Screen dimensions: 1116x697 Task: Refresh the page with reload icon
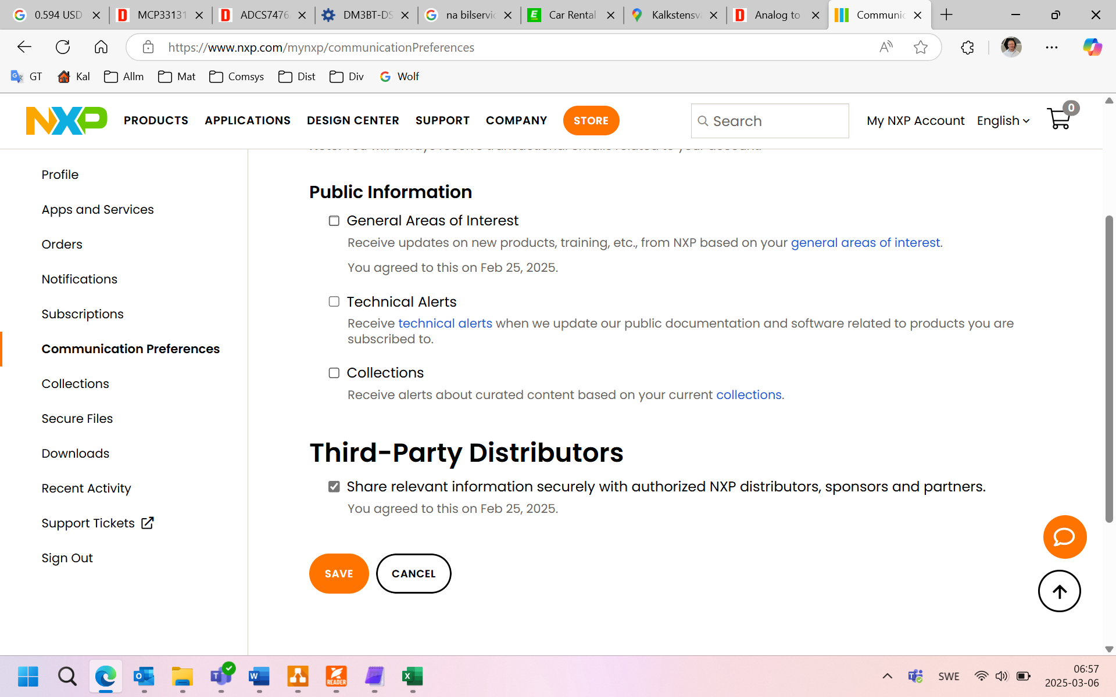[63, 48]
